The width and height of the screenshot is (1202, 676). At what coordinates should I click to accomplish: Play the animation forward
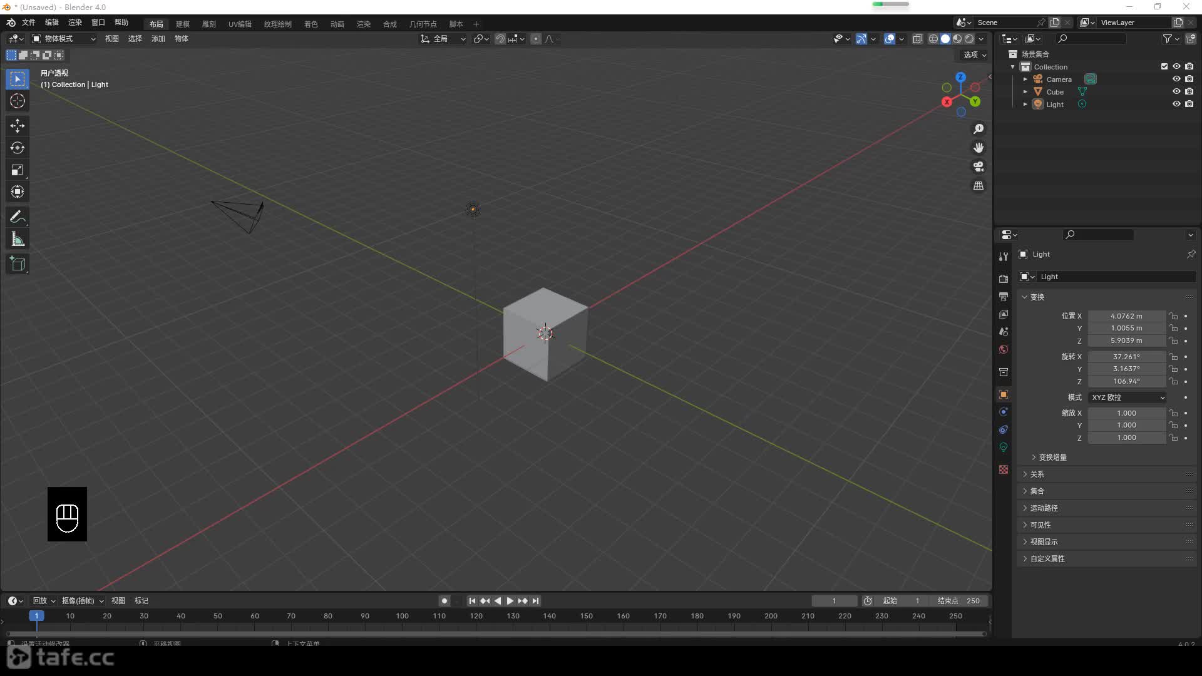[510, 601]
